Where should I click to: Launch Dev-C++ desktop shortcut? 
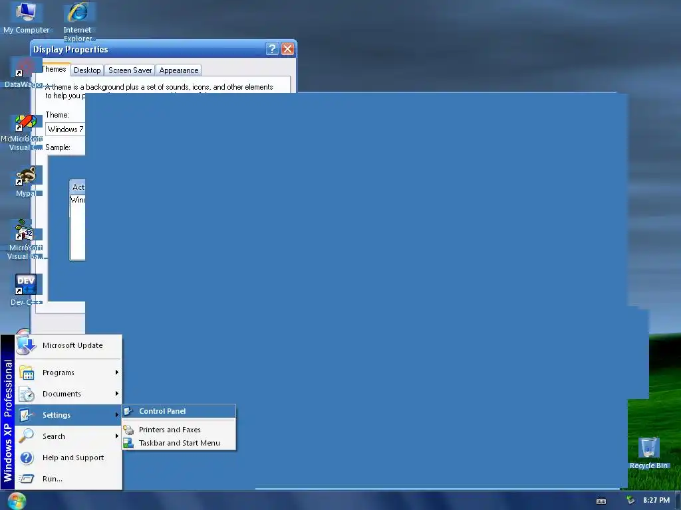pos(26,290)
